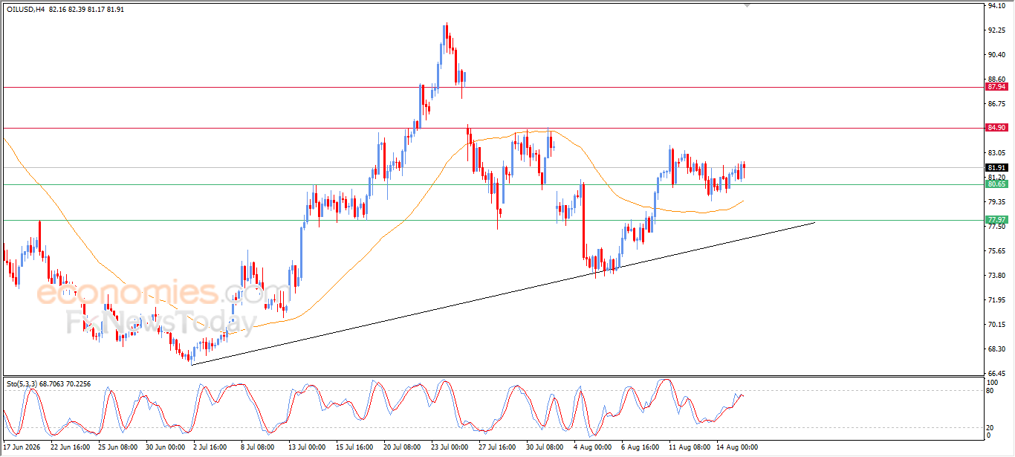
Task: Select the red 87.94 price label
Action: click(996, 87)
